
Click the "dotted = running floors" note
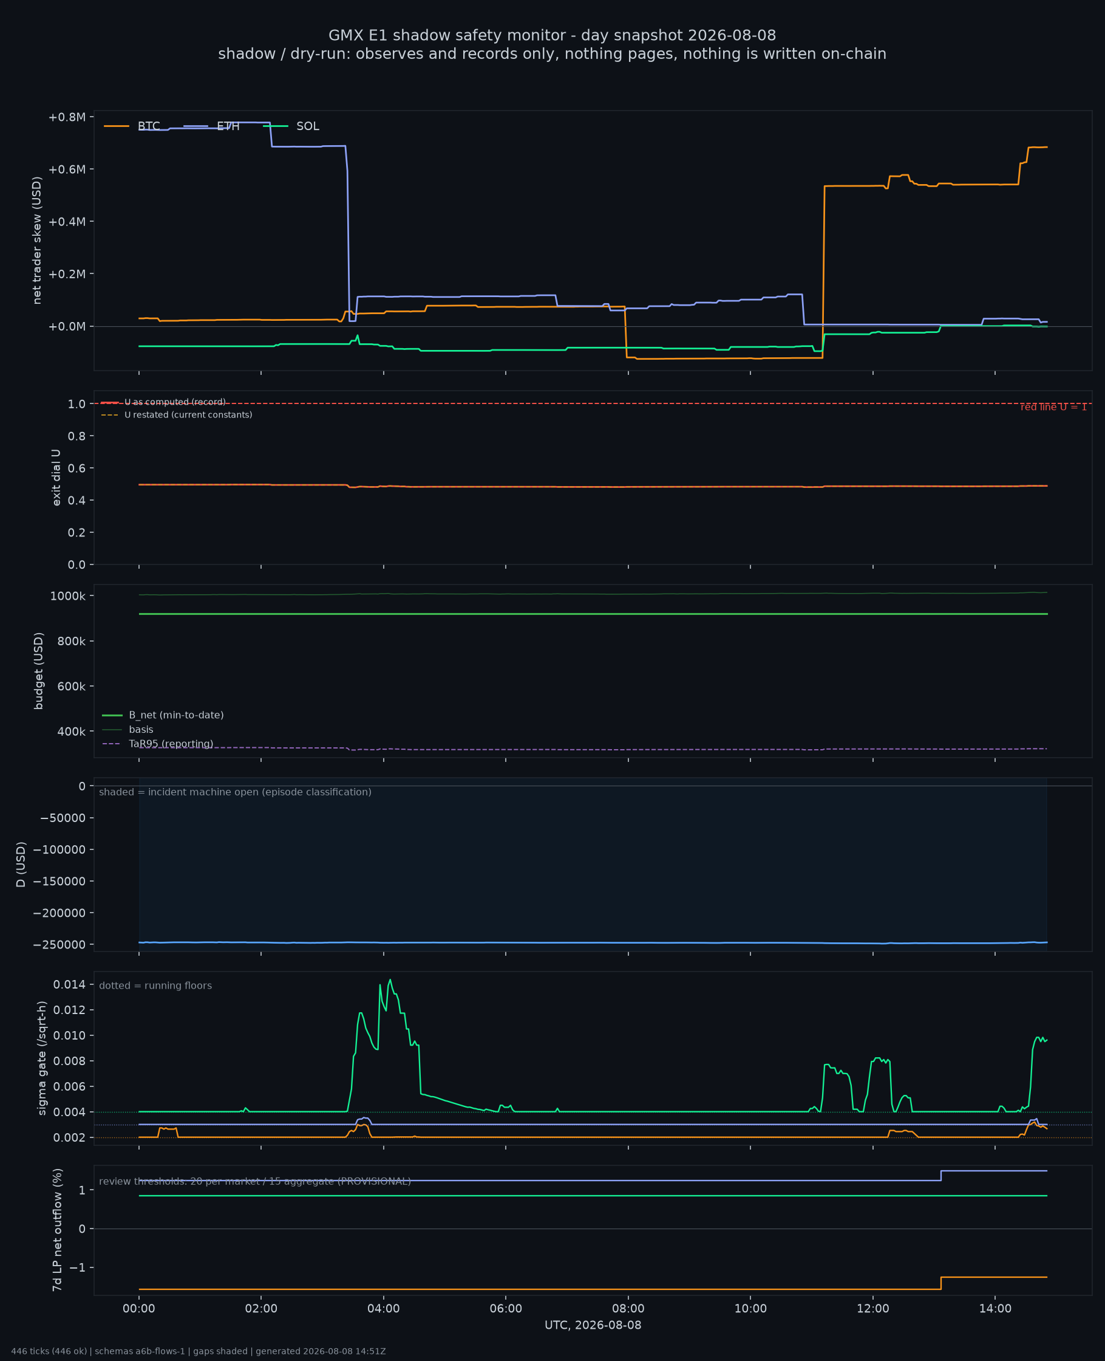(155, 986)
